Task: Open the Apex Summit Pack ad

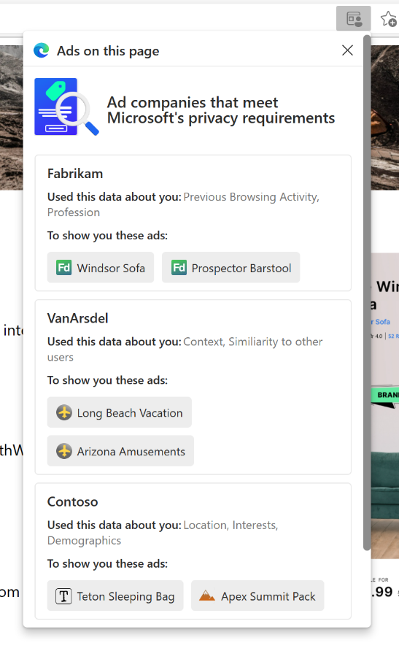Action: point(257,596)
